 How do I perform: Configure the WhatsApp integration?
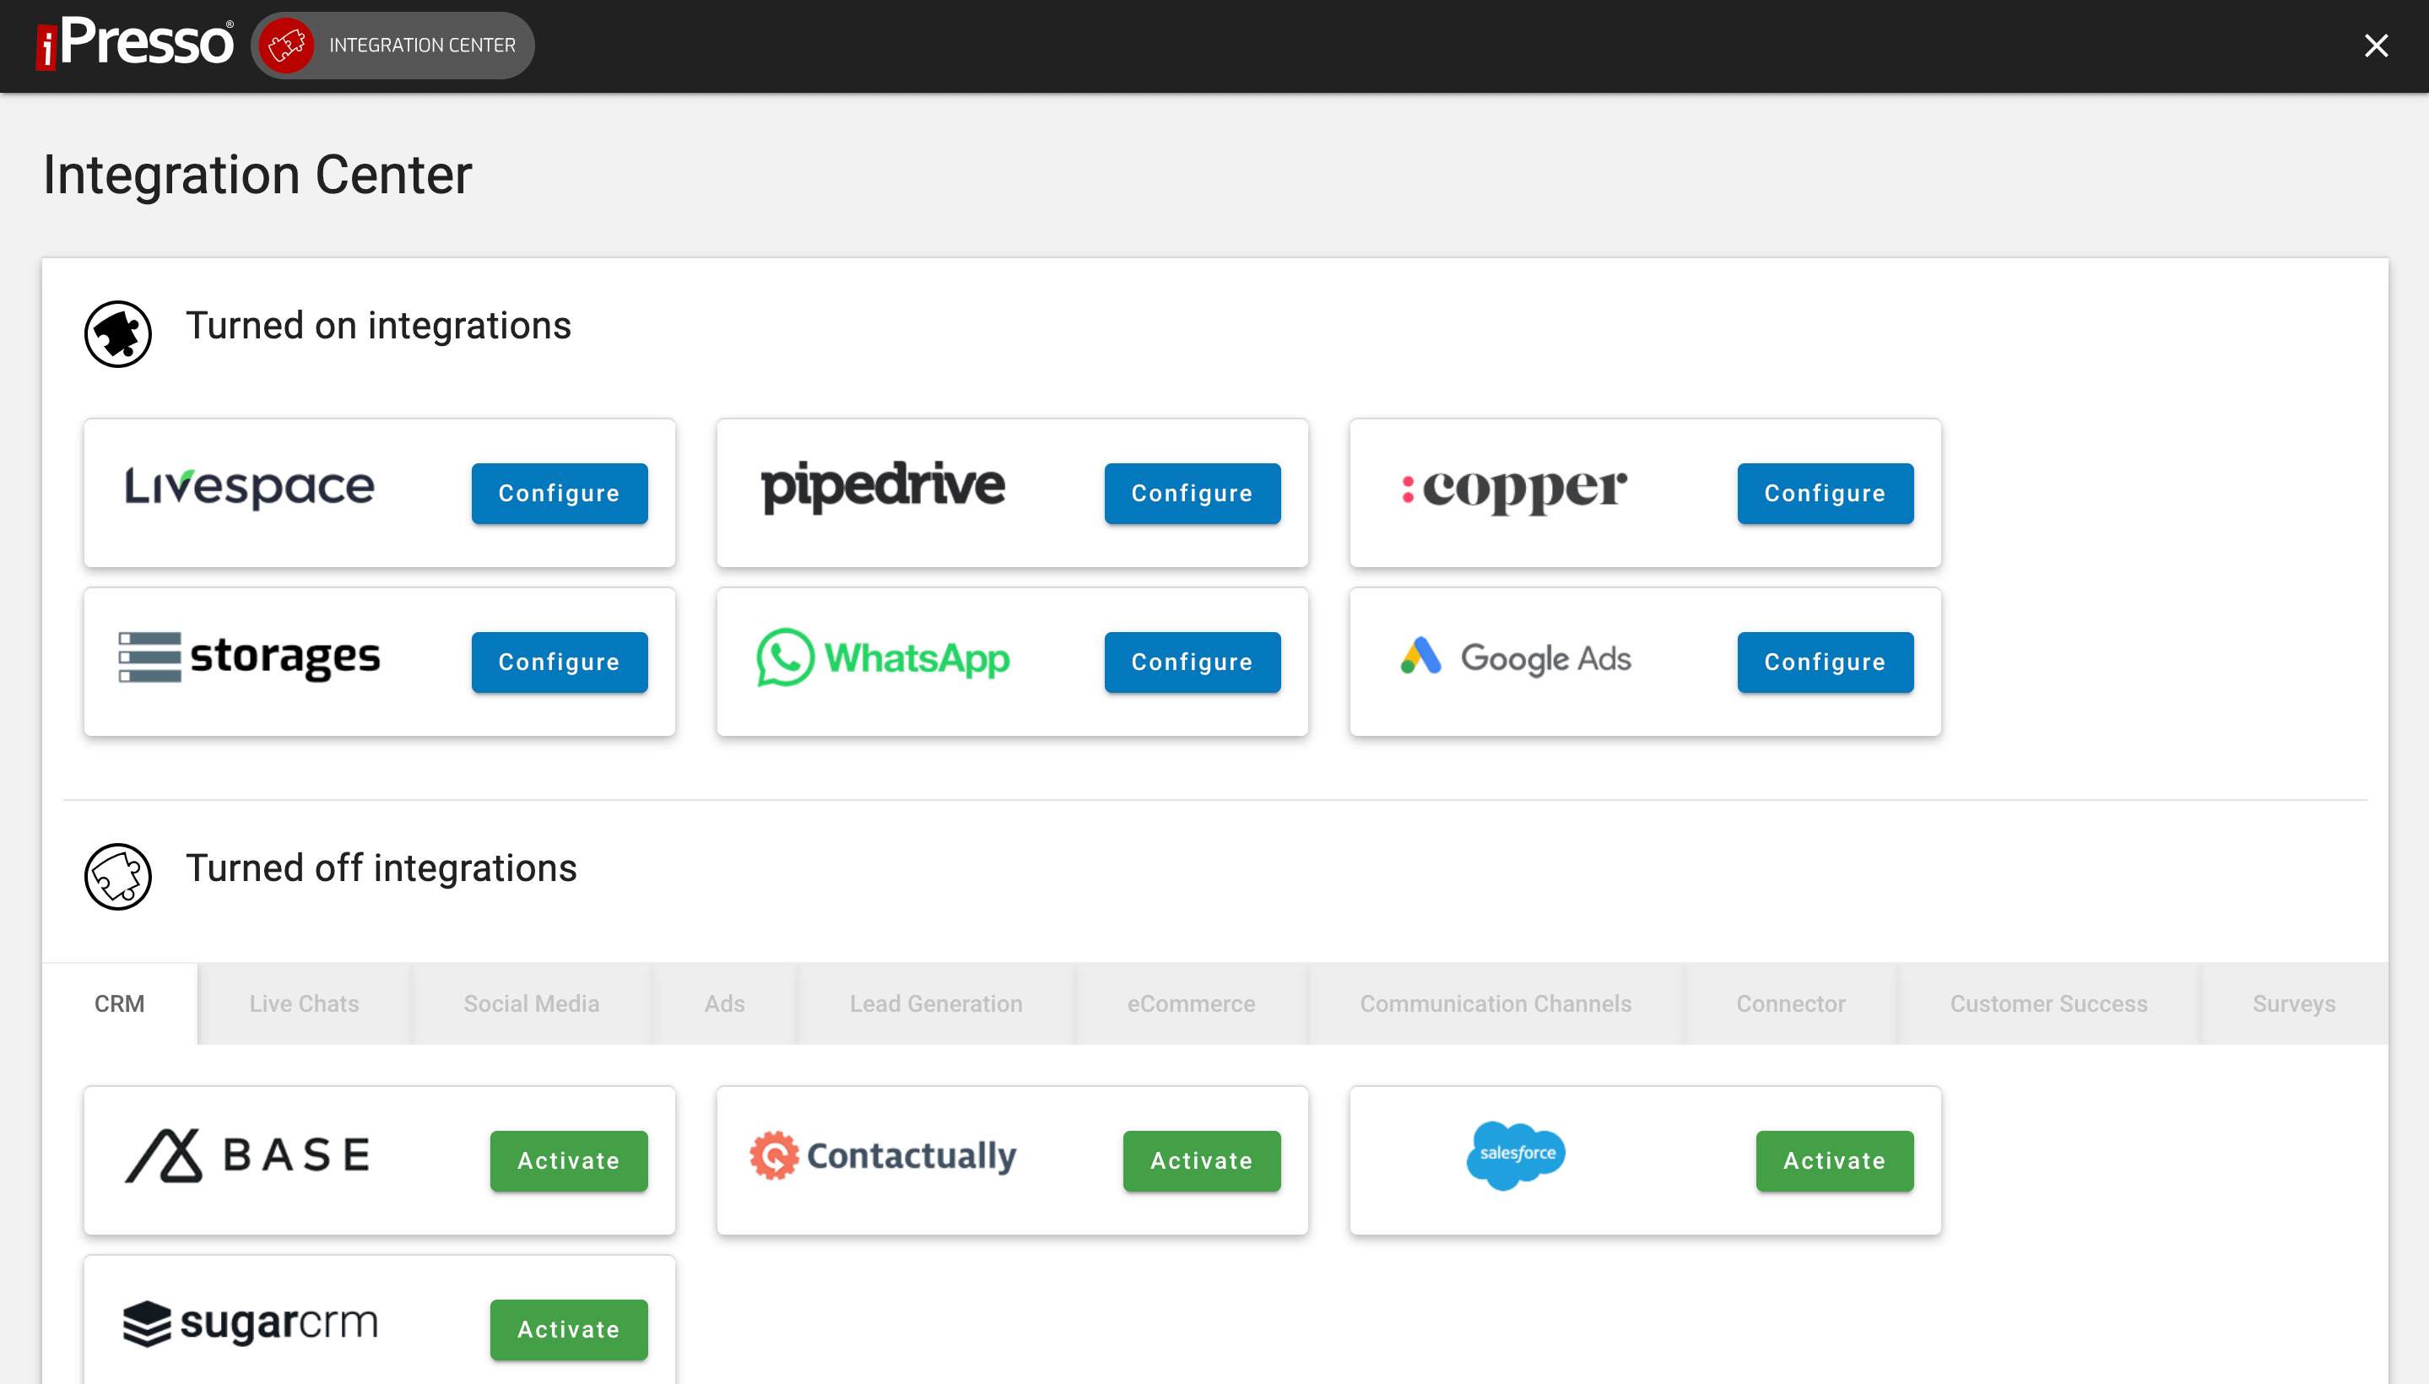coord(1193,662)
